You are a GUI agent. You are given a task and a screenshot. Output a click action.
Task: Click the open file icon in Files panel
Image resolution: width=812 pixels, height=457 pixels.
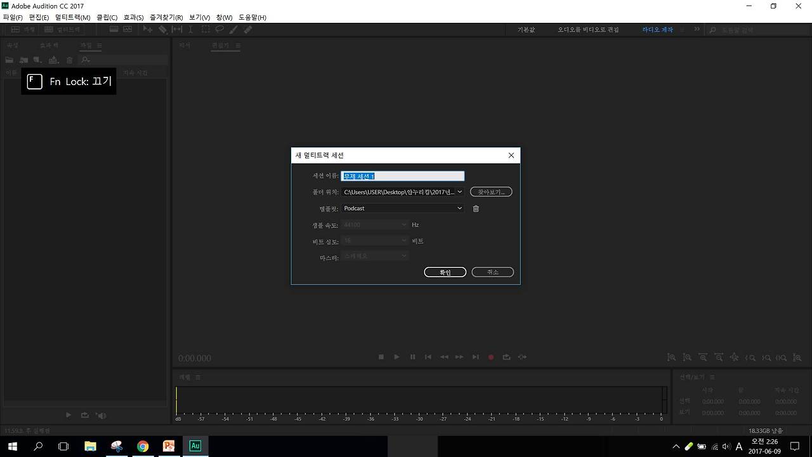click(x=10, y=60)
